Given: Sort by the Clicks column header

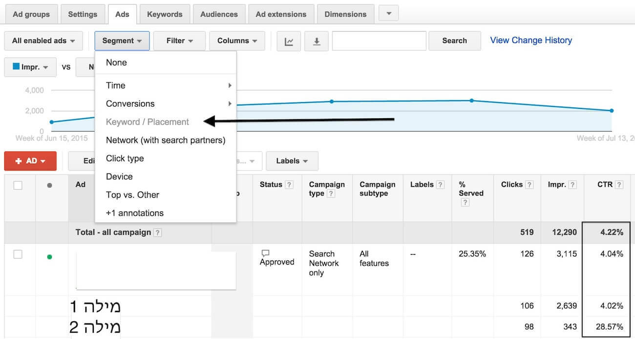Looking at the screenshot, I should coord(512,185).
